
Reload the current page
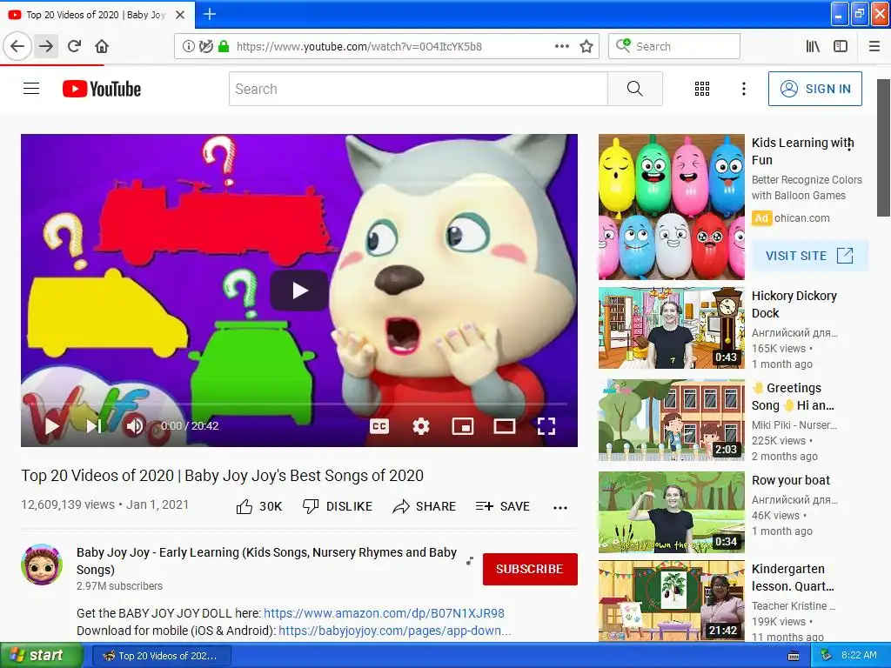coord(74,46)
